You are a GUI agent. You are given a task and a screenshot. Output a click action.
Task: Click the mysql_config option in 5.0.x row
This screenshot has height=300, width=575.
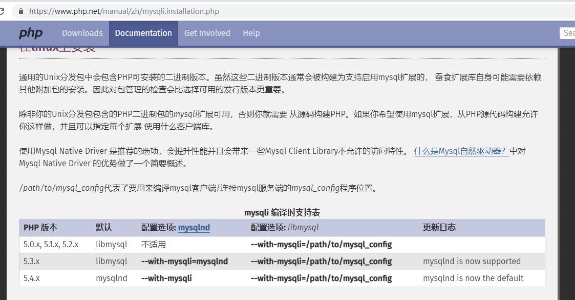click(x=321, y=245)
